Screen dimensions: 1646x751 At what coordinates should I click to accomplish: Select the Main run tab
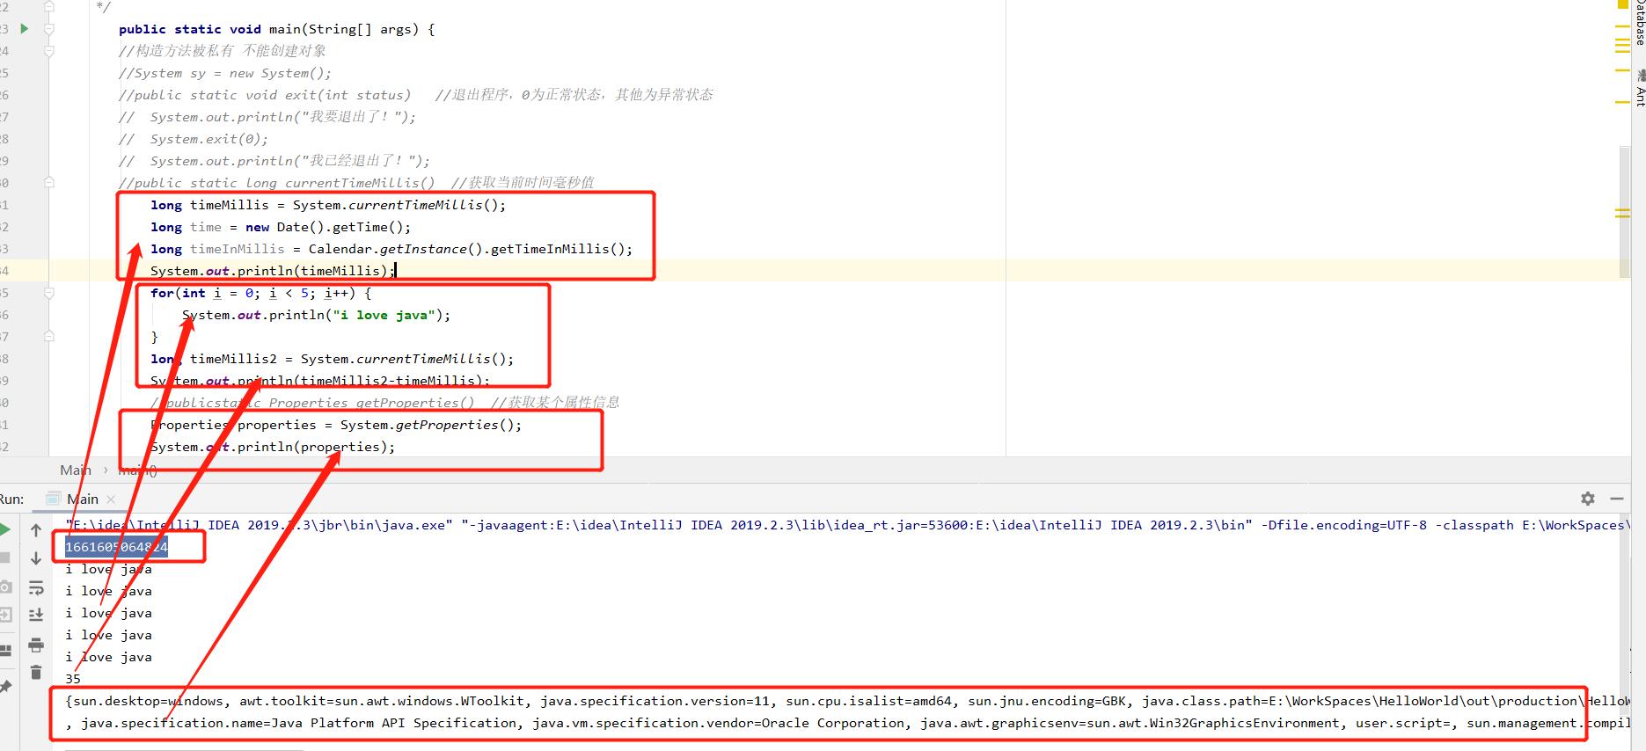coord(82,499)
